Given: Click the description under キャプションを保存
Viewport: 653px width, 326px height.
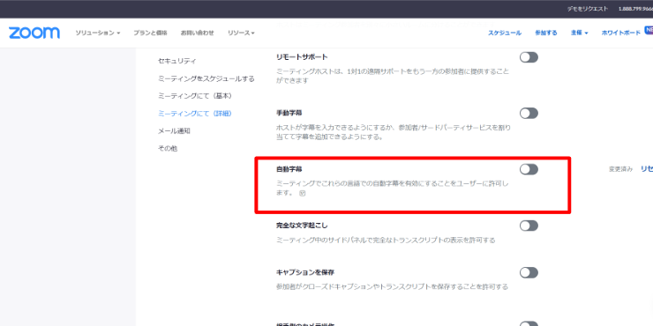Looking at the screenshot, I should [x=392, y=287].
